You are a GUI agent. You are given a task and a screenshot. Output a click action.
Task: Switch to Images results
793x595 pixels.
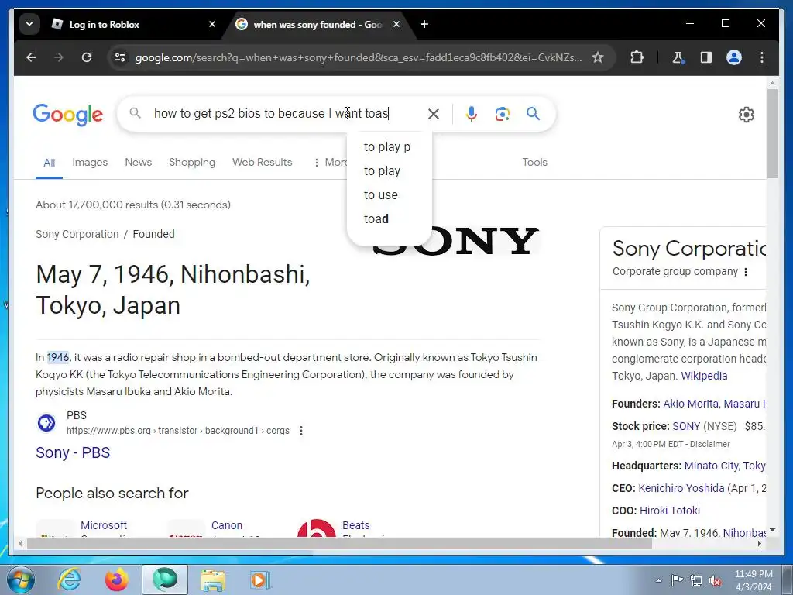click(x=90, y=163)
